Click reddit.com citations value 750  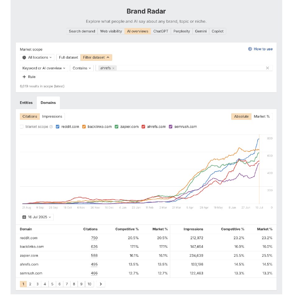(x=94, y=238)
